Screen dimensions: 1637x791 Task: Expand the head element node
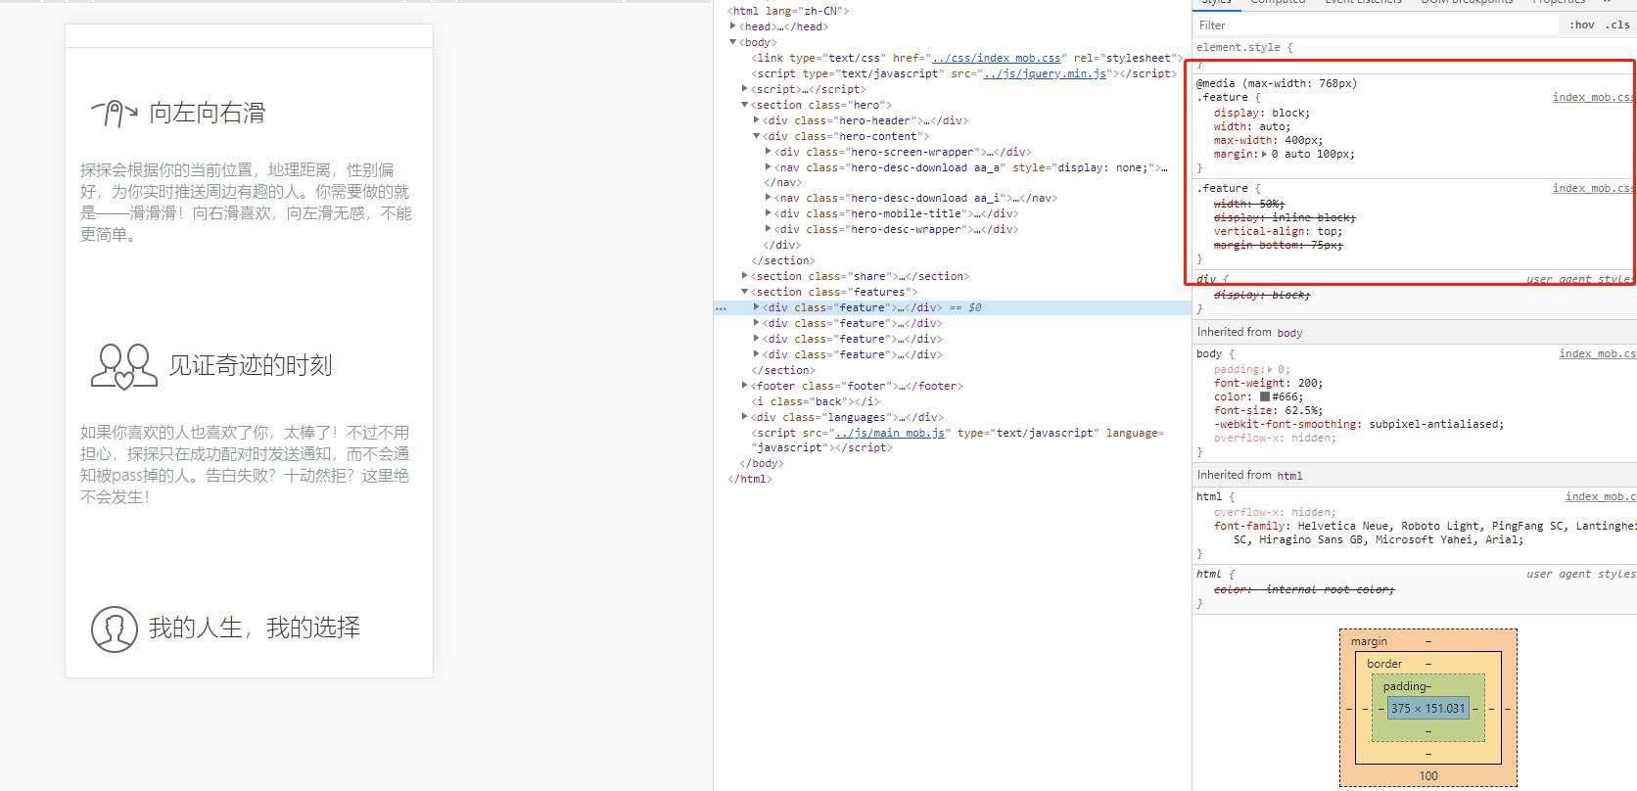(733, 26)
